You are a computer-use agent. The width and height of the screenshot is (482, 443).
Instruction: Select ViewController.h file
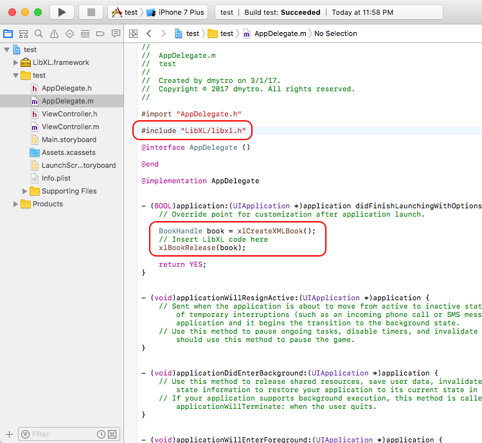pyautogui.click(x=62, y=114)
